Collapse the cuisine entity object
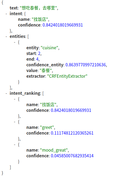113x176 pixels. pyautogui.click(x=15, y=42)
